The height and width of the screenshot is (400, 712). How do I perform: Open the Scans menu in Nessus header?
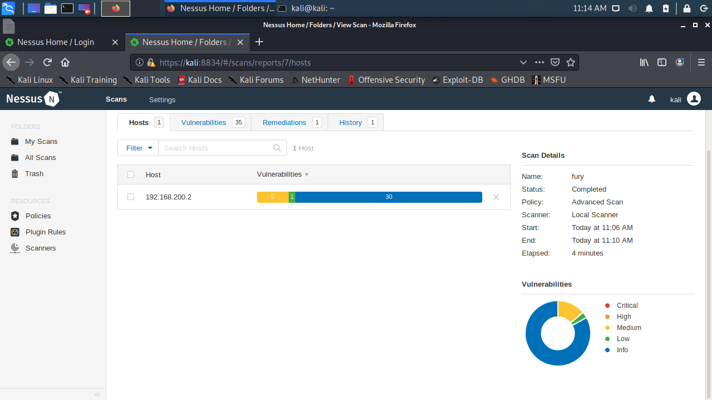(116, 99)
